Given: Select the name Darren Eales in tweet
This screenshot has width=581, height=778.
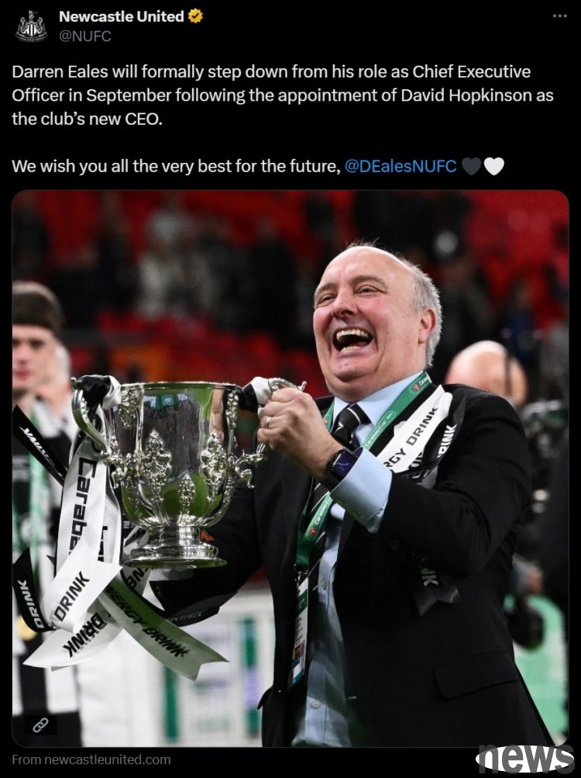Looking at the screenshot, I should coord(60,72).
